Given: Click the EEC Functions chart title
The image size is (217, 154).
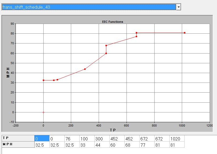Looking at the screenshot, I should [x=113, y=22].
